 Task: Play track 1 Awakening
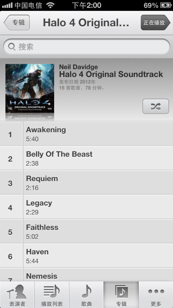(x=86, y=134)
